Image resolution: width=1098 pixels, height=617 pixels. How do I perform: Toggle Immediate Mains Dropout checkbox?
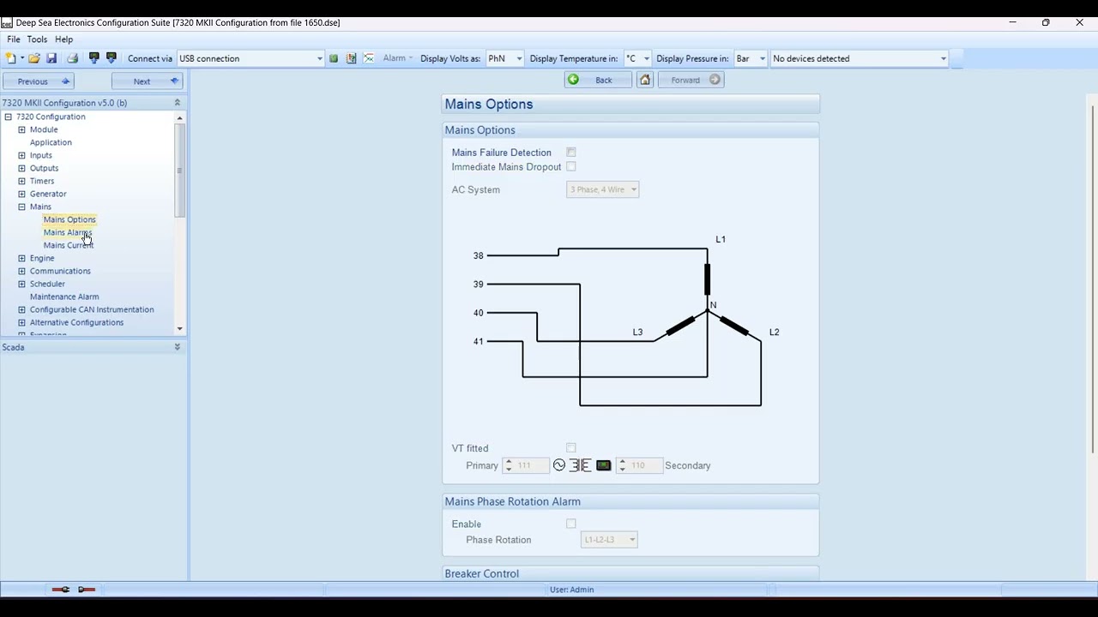coord(571,167)
